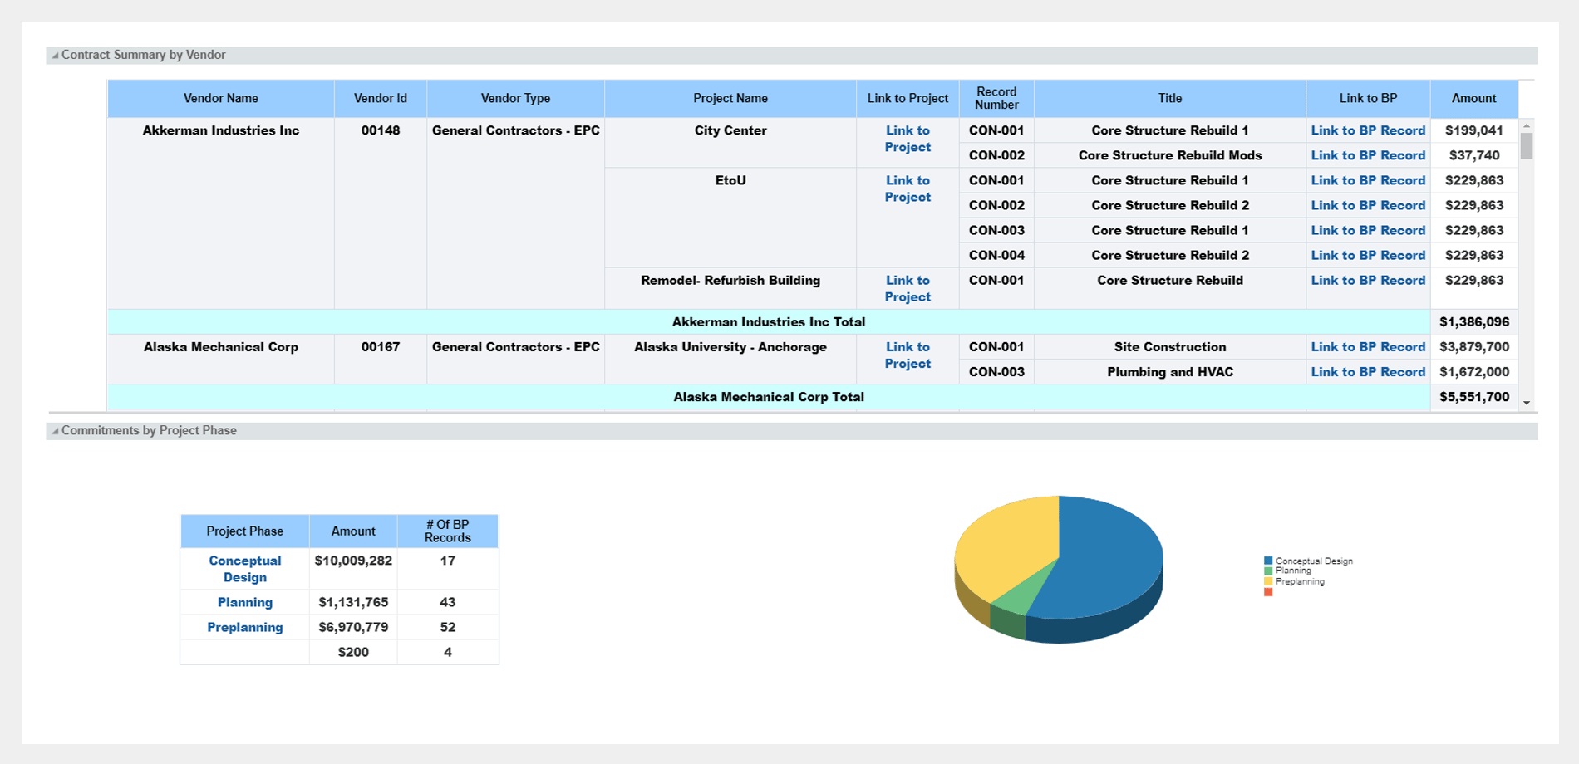Select the Planning phase link
1579x764 pixels.
click(x=244, y=602)
